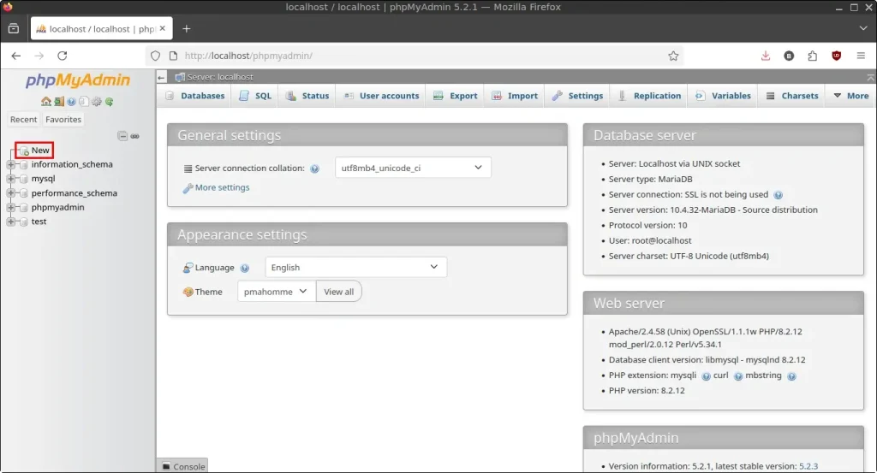Expand the performance_schema database node
Image resolution: width=877 pixels, height=473 pixels.
[x=10, y=193]
